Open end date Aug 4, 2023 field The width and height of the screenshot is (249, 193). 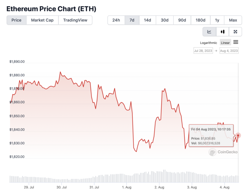click(229, 51)
